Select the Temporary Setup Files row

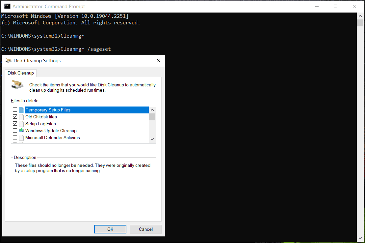click(x=87, y=110)
